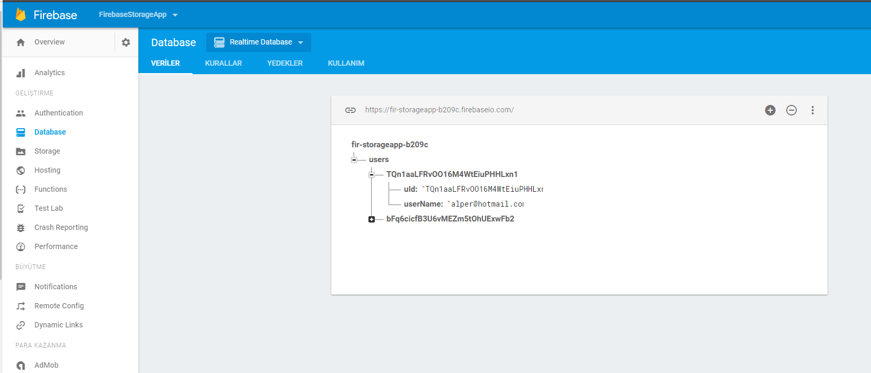
Task: Click the Authentication people icon
Action: coord(21,113)
